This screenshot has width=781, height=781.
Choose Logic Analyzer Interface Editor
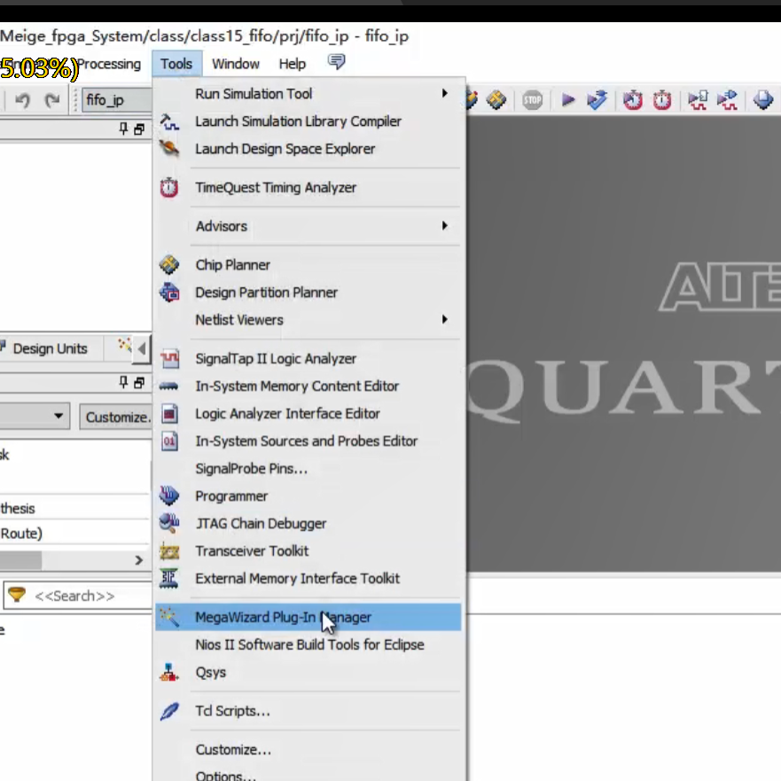308,414
